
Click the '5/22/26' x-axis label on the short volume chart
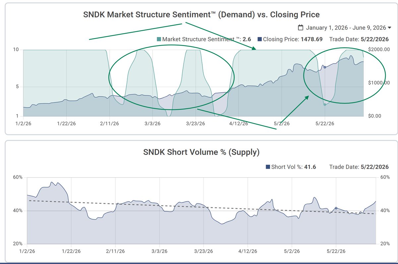tap(336, 251)
